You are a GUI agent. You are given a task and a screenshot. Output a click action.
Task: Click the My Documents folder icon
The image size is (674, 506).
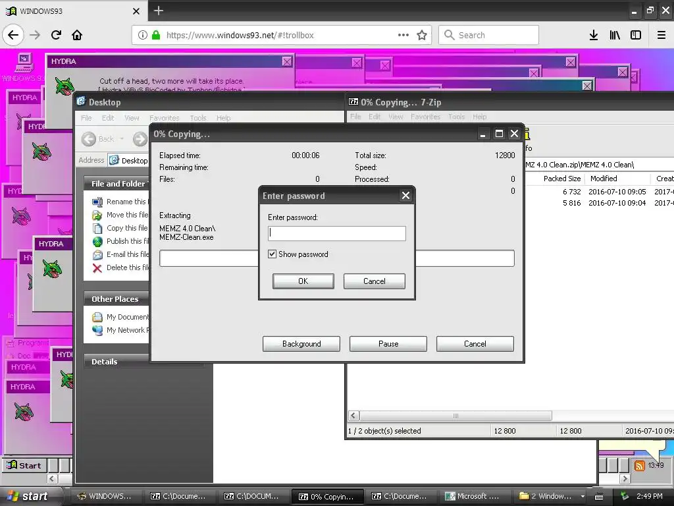97,317
